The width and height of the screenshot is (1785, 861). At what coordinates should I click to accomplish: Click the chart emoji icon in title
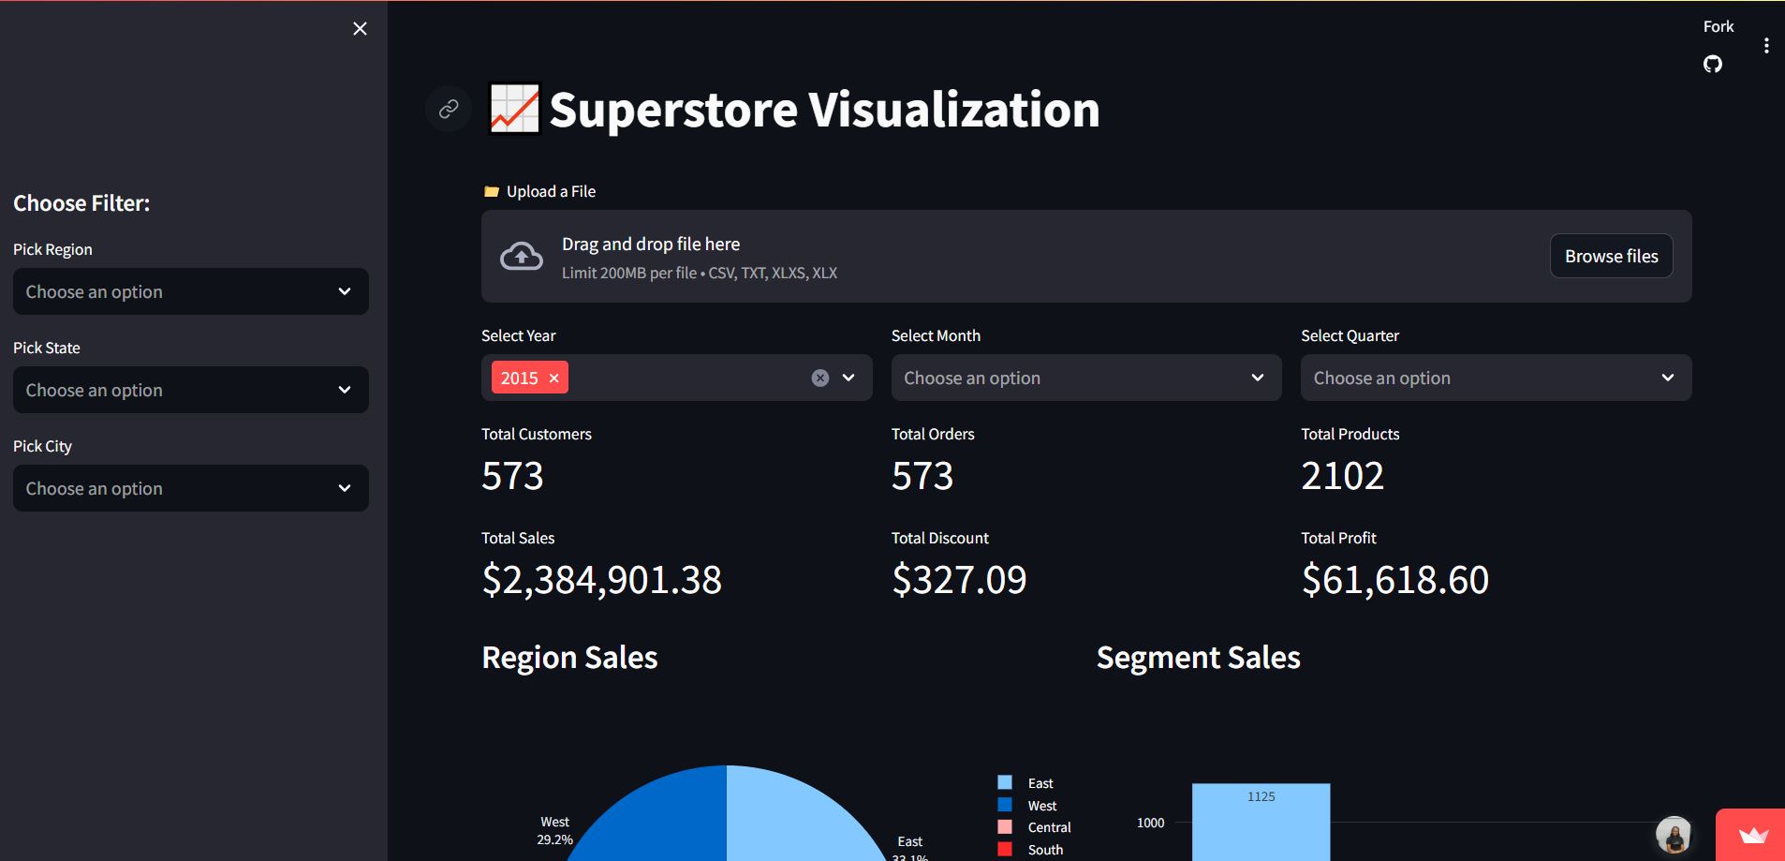tap(514, 109)
